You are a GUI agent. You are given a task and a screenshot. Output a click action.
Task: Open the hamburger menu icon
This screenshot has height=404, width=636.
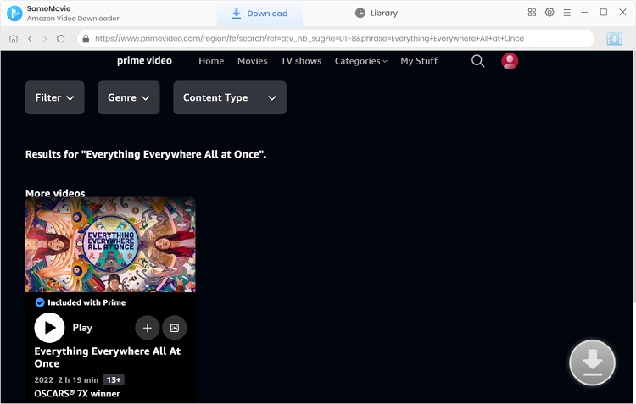567,13
